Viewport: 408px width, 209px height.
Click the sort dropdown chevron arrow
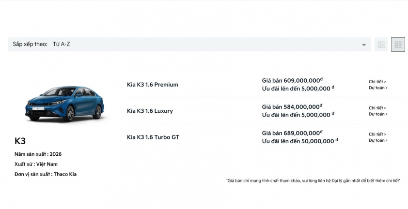[364, 45]
